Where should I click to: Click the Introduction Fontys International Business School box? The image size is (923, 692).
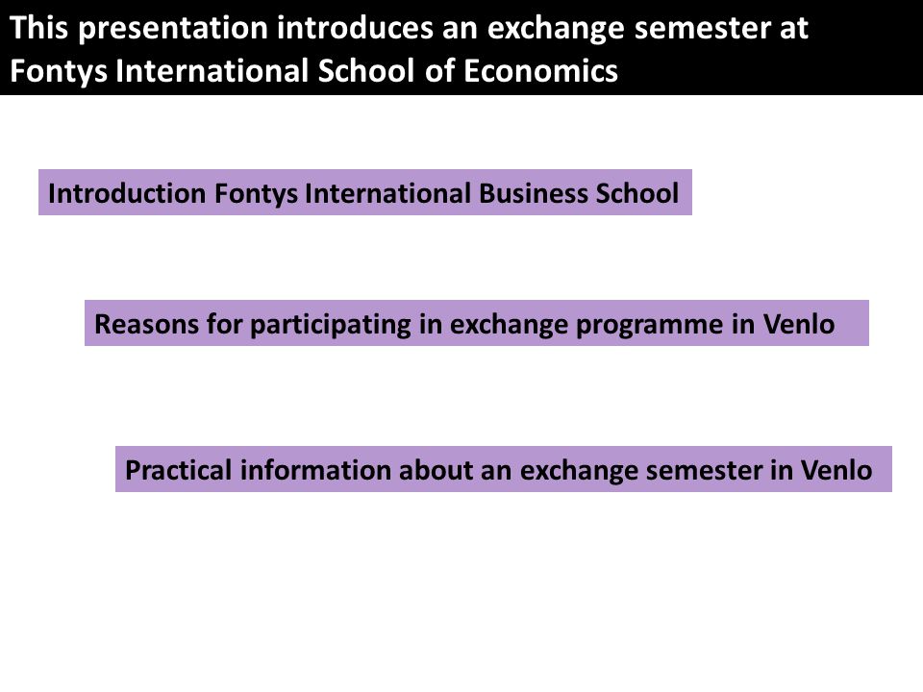[365, 192]
